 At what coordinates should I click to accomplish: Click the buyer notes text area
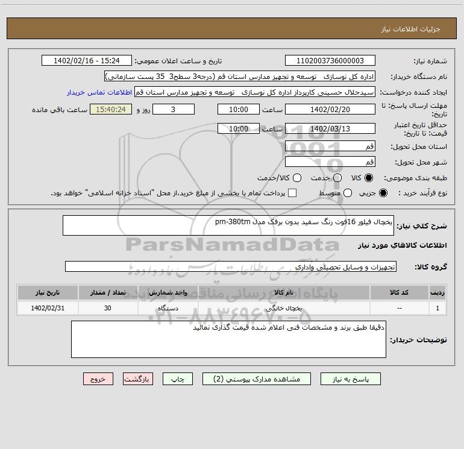tap(228, 339)
